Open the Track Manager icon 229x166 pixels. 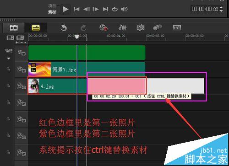pos(20,37)
